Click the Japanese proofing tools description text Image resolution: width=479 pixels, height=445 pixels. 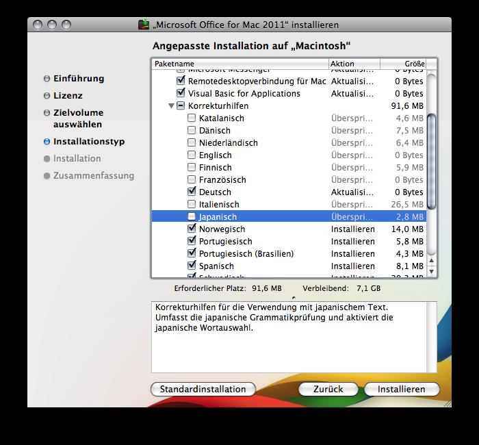pyautogui.click(x=274, y=317)
